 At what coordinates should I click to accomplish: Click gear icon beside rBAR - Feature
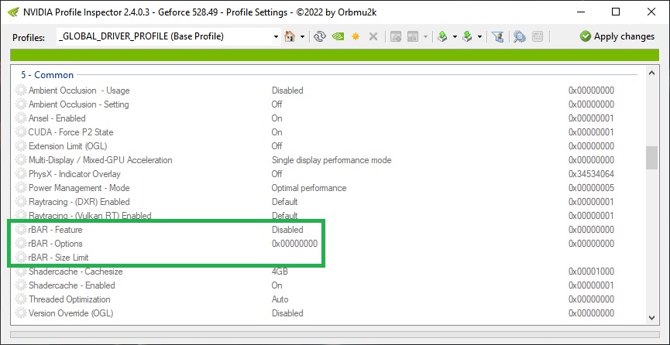click(x=20, y=230)
